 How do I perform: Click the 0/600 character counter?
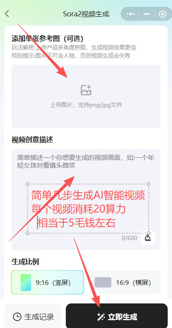pos(129,238)
